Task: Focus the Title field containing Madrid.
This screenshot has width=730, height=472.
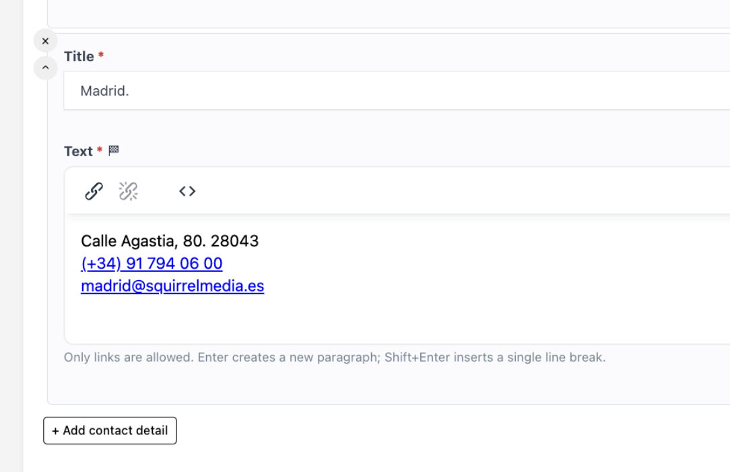Action: pyautogui.click(x=397, y=91)
